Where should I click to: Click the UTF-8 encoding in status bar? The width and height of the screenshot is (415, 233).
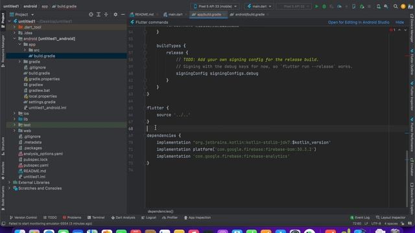pos(376,224)
